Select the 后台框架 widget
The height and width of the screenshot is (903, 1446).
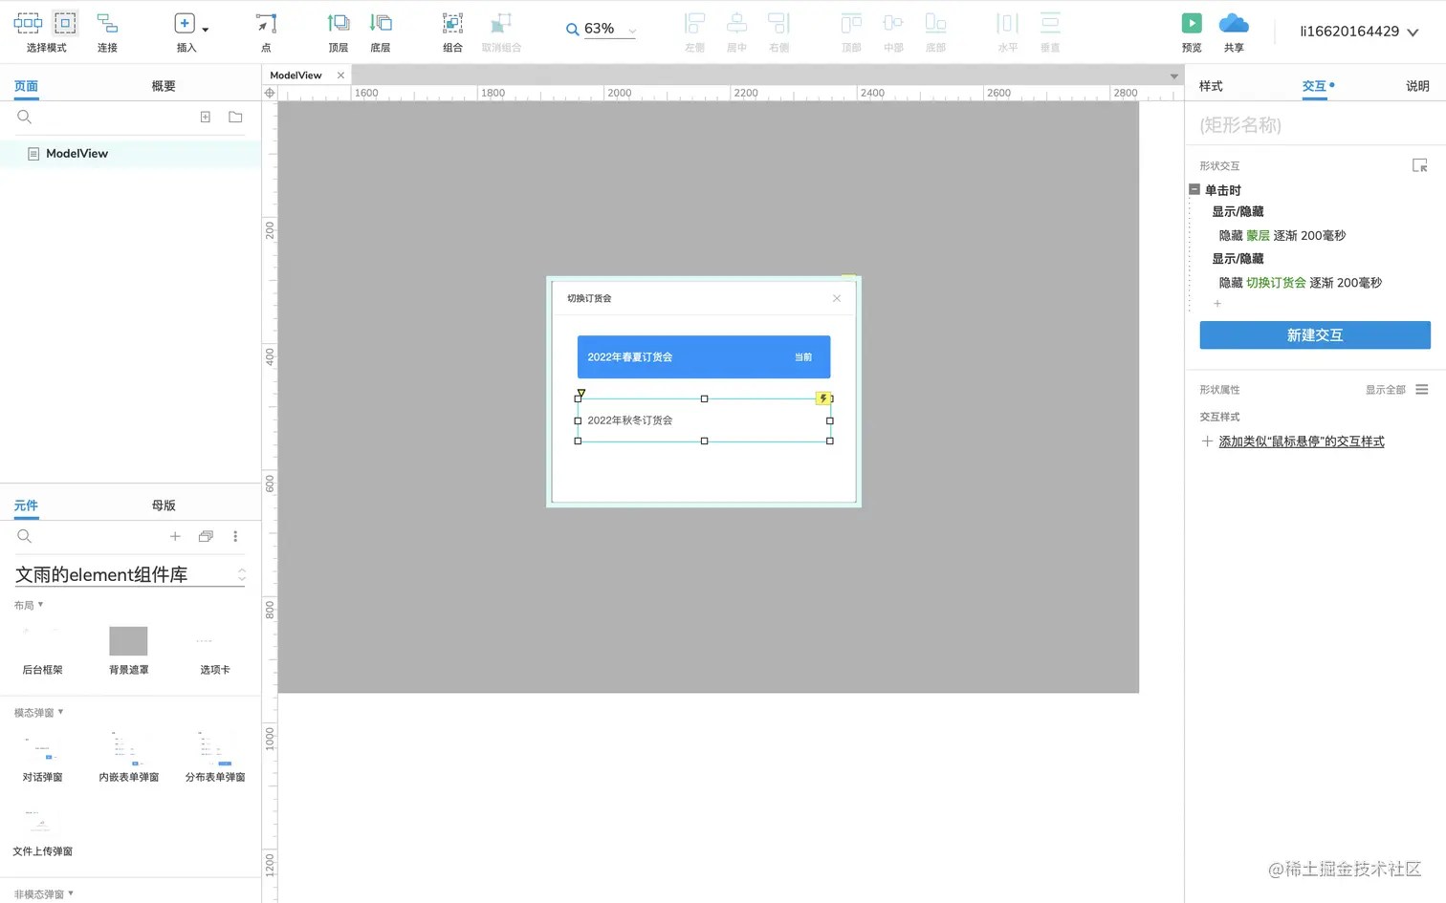[x=42, y=650]
